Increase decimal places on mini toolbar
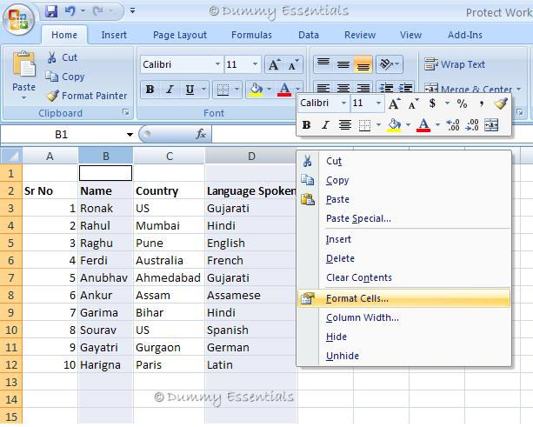Screen dimensions: 533x427 coord(453,124)
